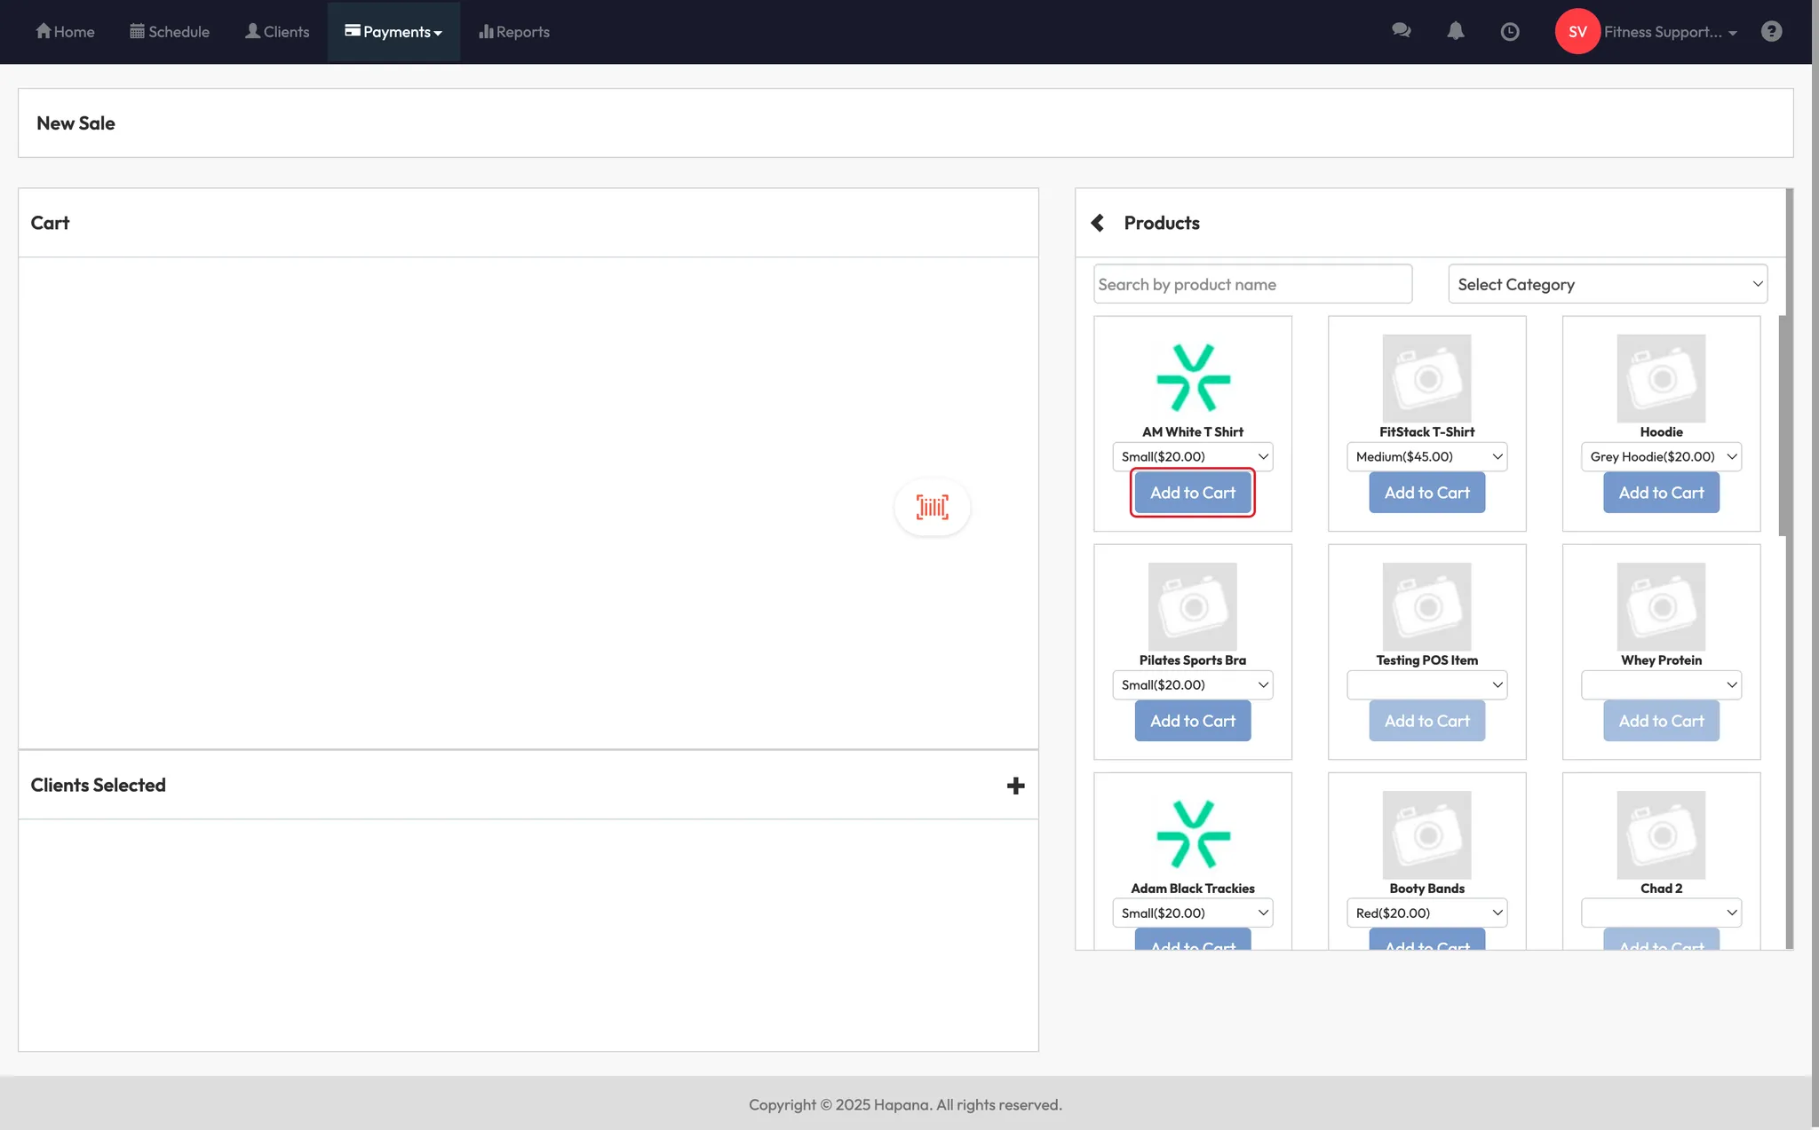Open the Select Category dropdown
Image resolution: width=1819 pixels, height=1130 pixels.
[x=1607, y=284]
